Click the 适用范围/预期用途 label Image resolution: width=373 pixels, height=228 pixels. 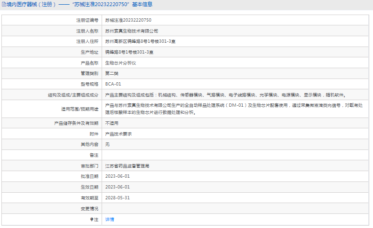click(x=79, y=109)
